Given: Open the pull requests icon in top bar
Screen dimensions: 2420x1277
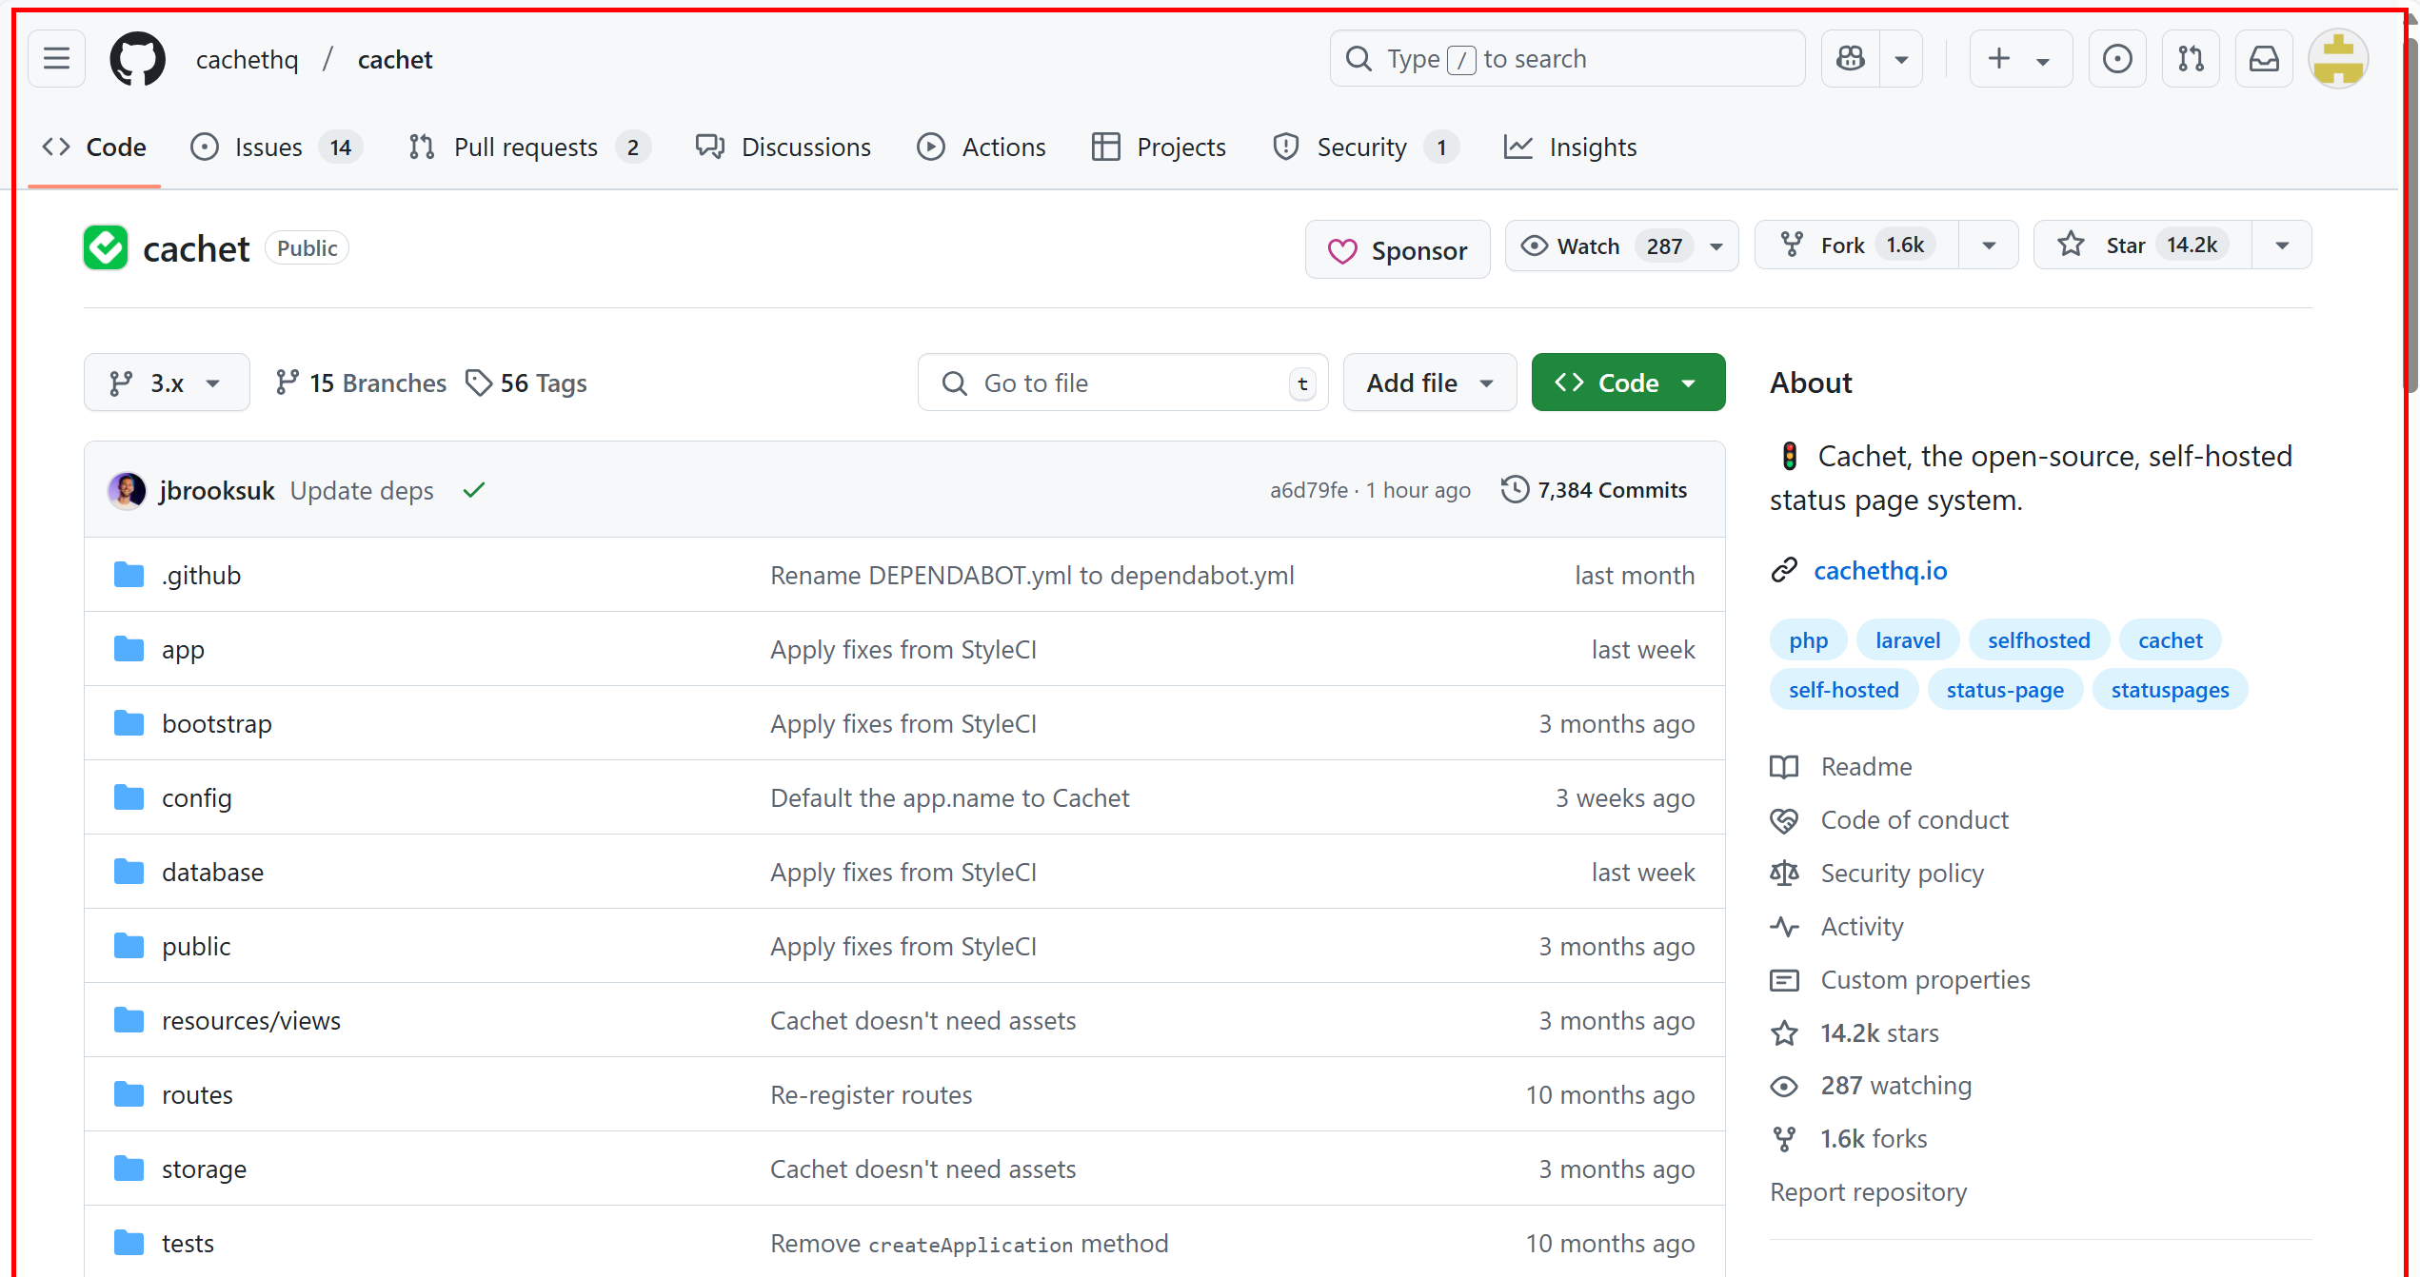Looking at the screenshot, I should [x=2191, y=59].
